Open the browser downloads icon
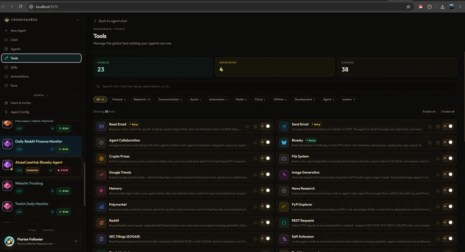This screenshot has width=465, height=252. click(442, 7)
